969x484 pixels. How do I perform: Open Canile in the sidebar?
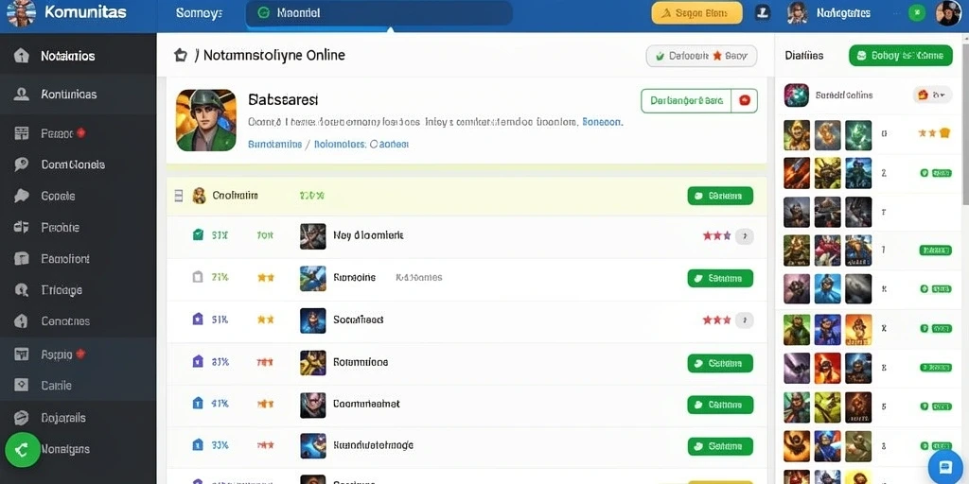[56, 386]
